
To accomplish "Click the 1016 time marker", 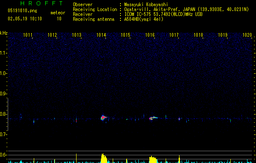I will point(150,35).
